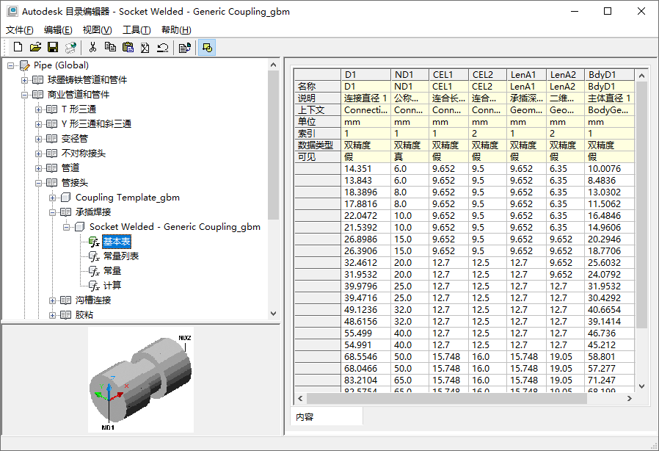
Task: Select the 管接头 tree item
Action: (x=75, y=183)
